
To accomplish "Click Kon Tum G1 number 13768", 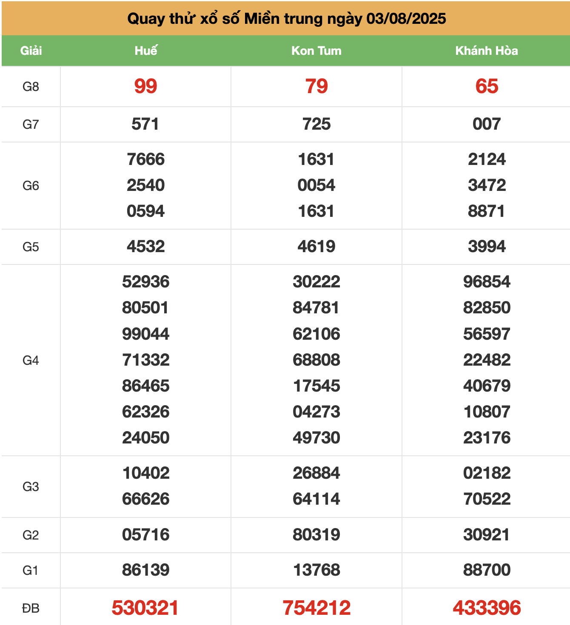I will click(x=316, y=570).
